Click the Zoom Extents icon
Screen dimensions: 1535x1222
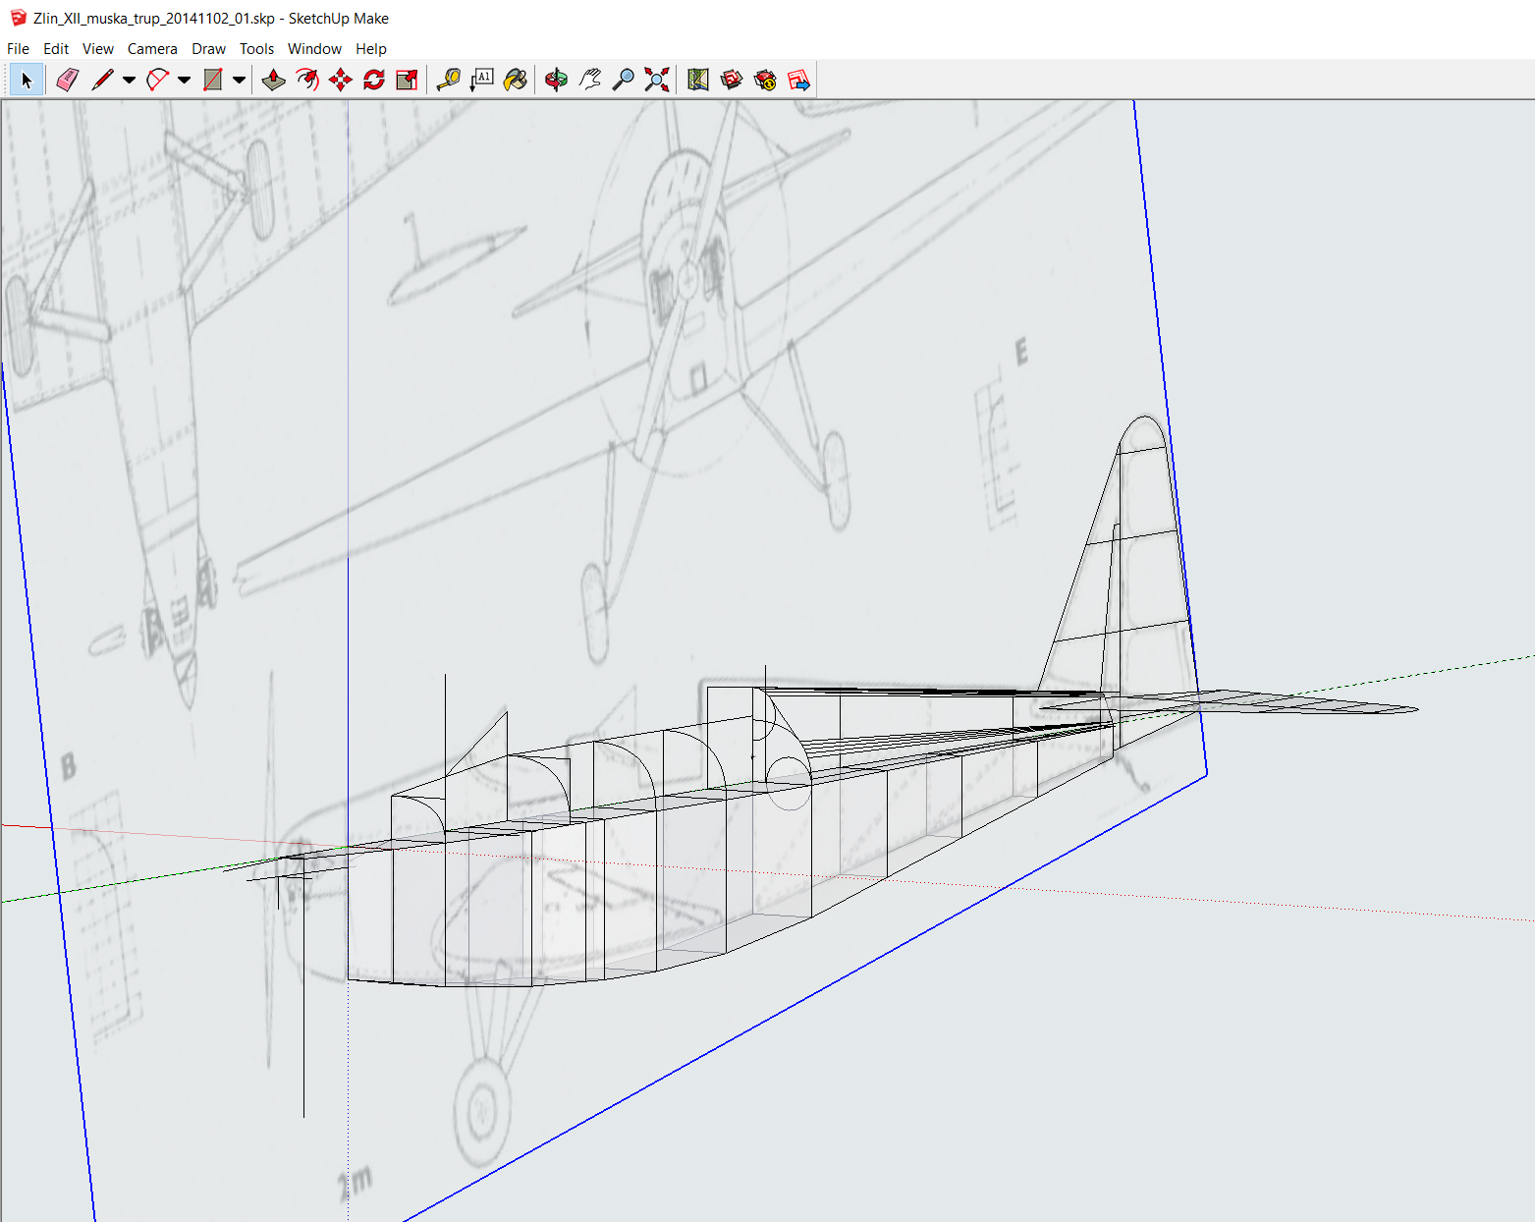[x=656, y=80]
